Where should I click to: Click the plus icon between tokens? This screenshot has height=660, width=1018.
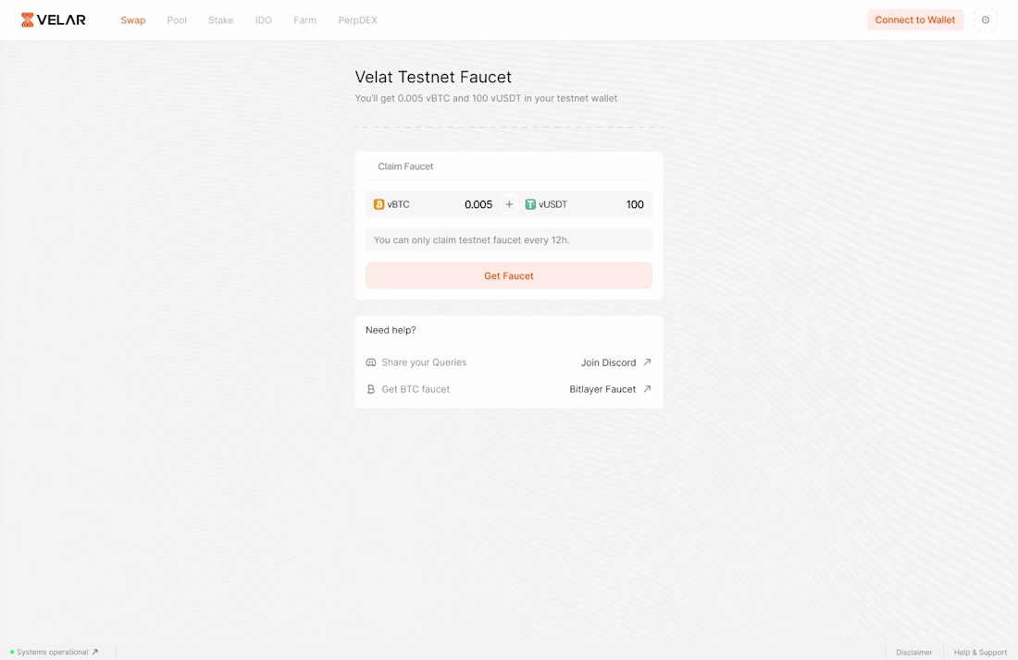pyautogui.click(x=509, y=204)
